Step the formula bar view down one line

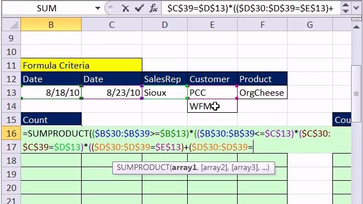pos(345,11)
